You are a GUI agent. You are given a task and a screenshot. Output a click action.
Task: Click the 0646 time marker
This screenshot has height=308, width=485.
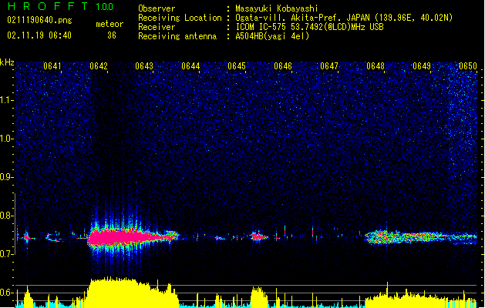point(283,66)
